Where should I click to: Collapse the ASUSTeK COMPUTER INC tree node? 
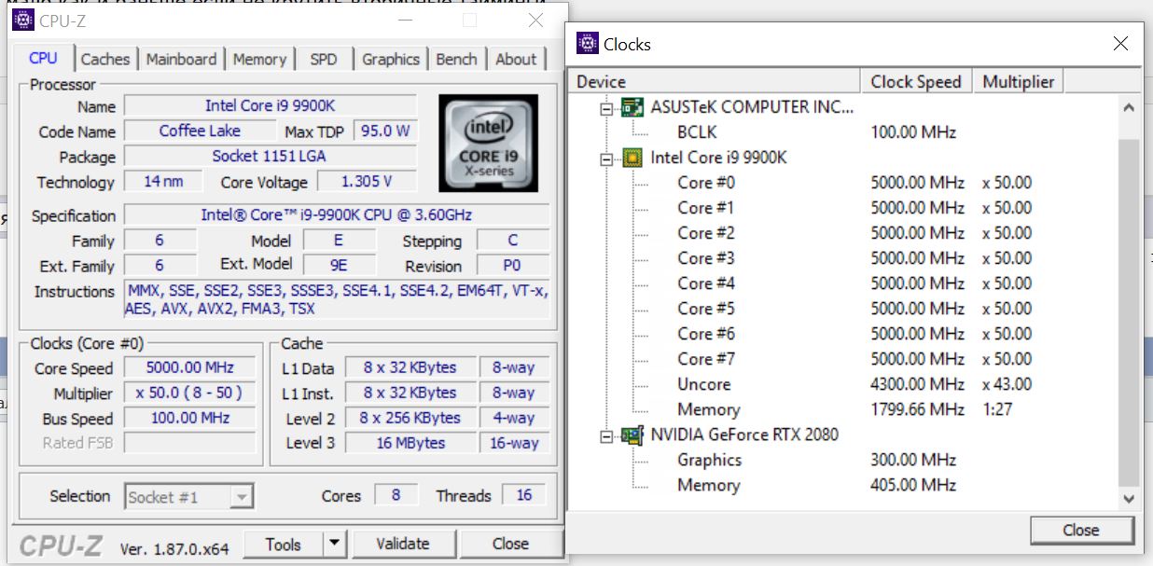tap(606, 107)
